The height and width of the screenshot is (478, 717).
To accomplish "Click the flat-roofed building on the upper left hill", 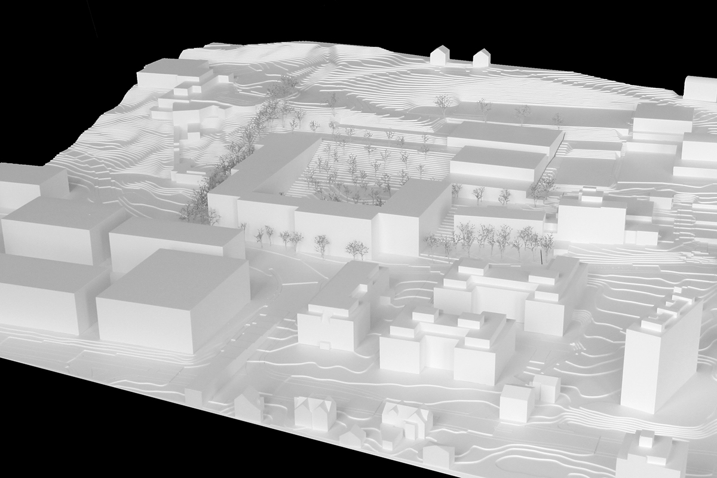I will coord(173,75).
